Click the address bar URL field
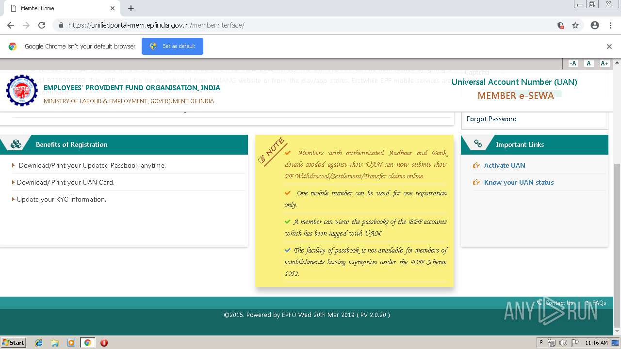Screen dimensions: 621x349 310,25
